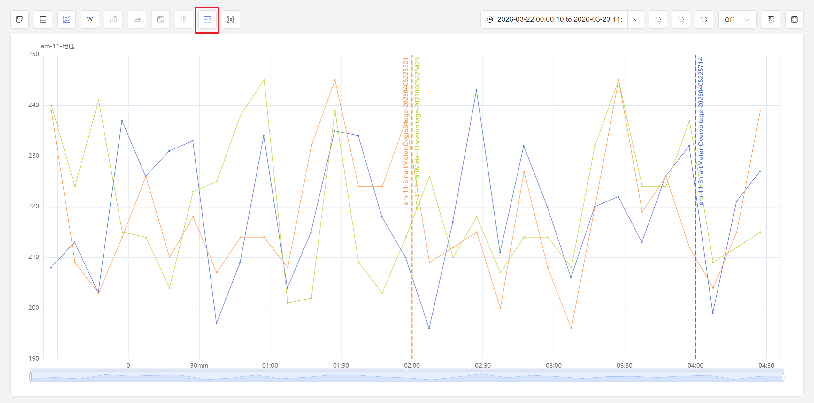This screenshot has height=403, width=814.
Task: Open the auto-refresh Off dropdown
Action: click(737, 19)
